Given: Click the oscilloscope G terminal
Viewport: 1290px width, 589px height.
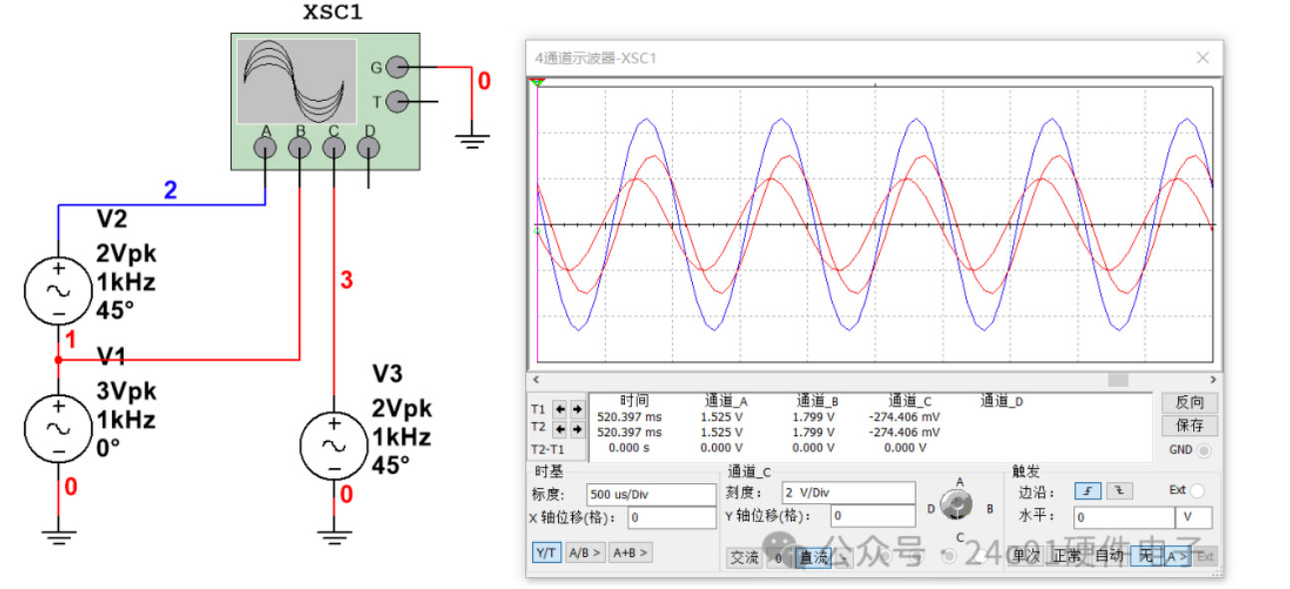Looking at the screenshot, I should coord(397,68).
